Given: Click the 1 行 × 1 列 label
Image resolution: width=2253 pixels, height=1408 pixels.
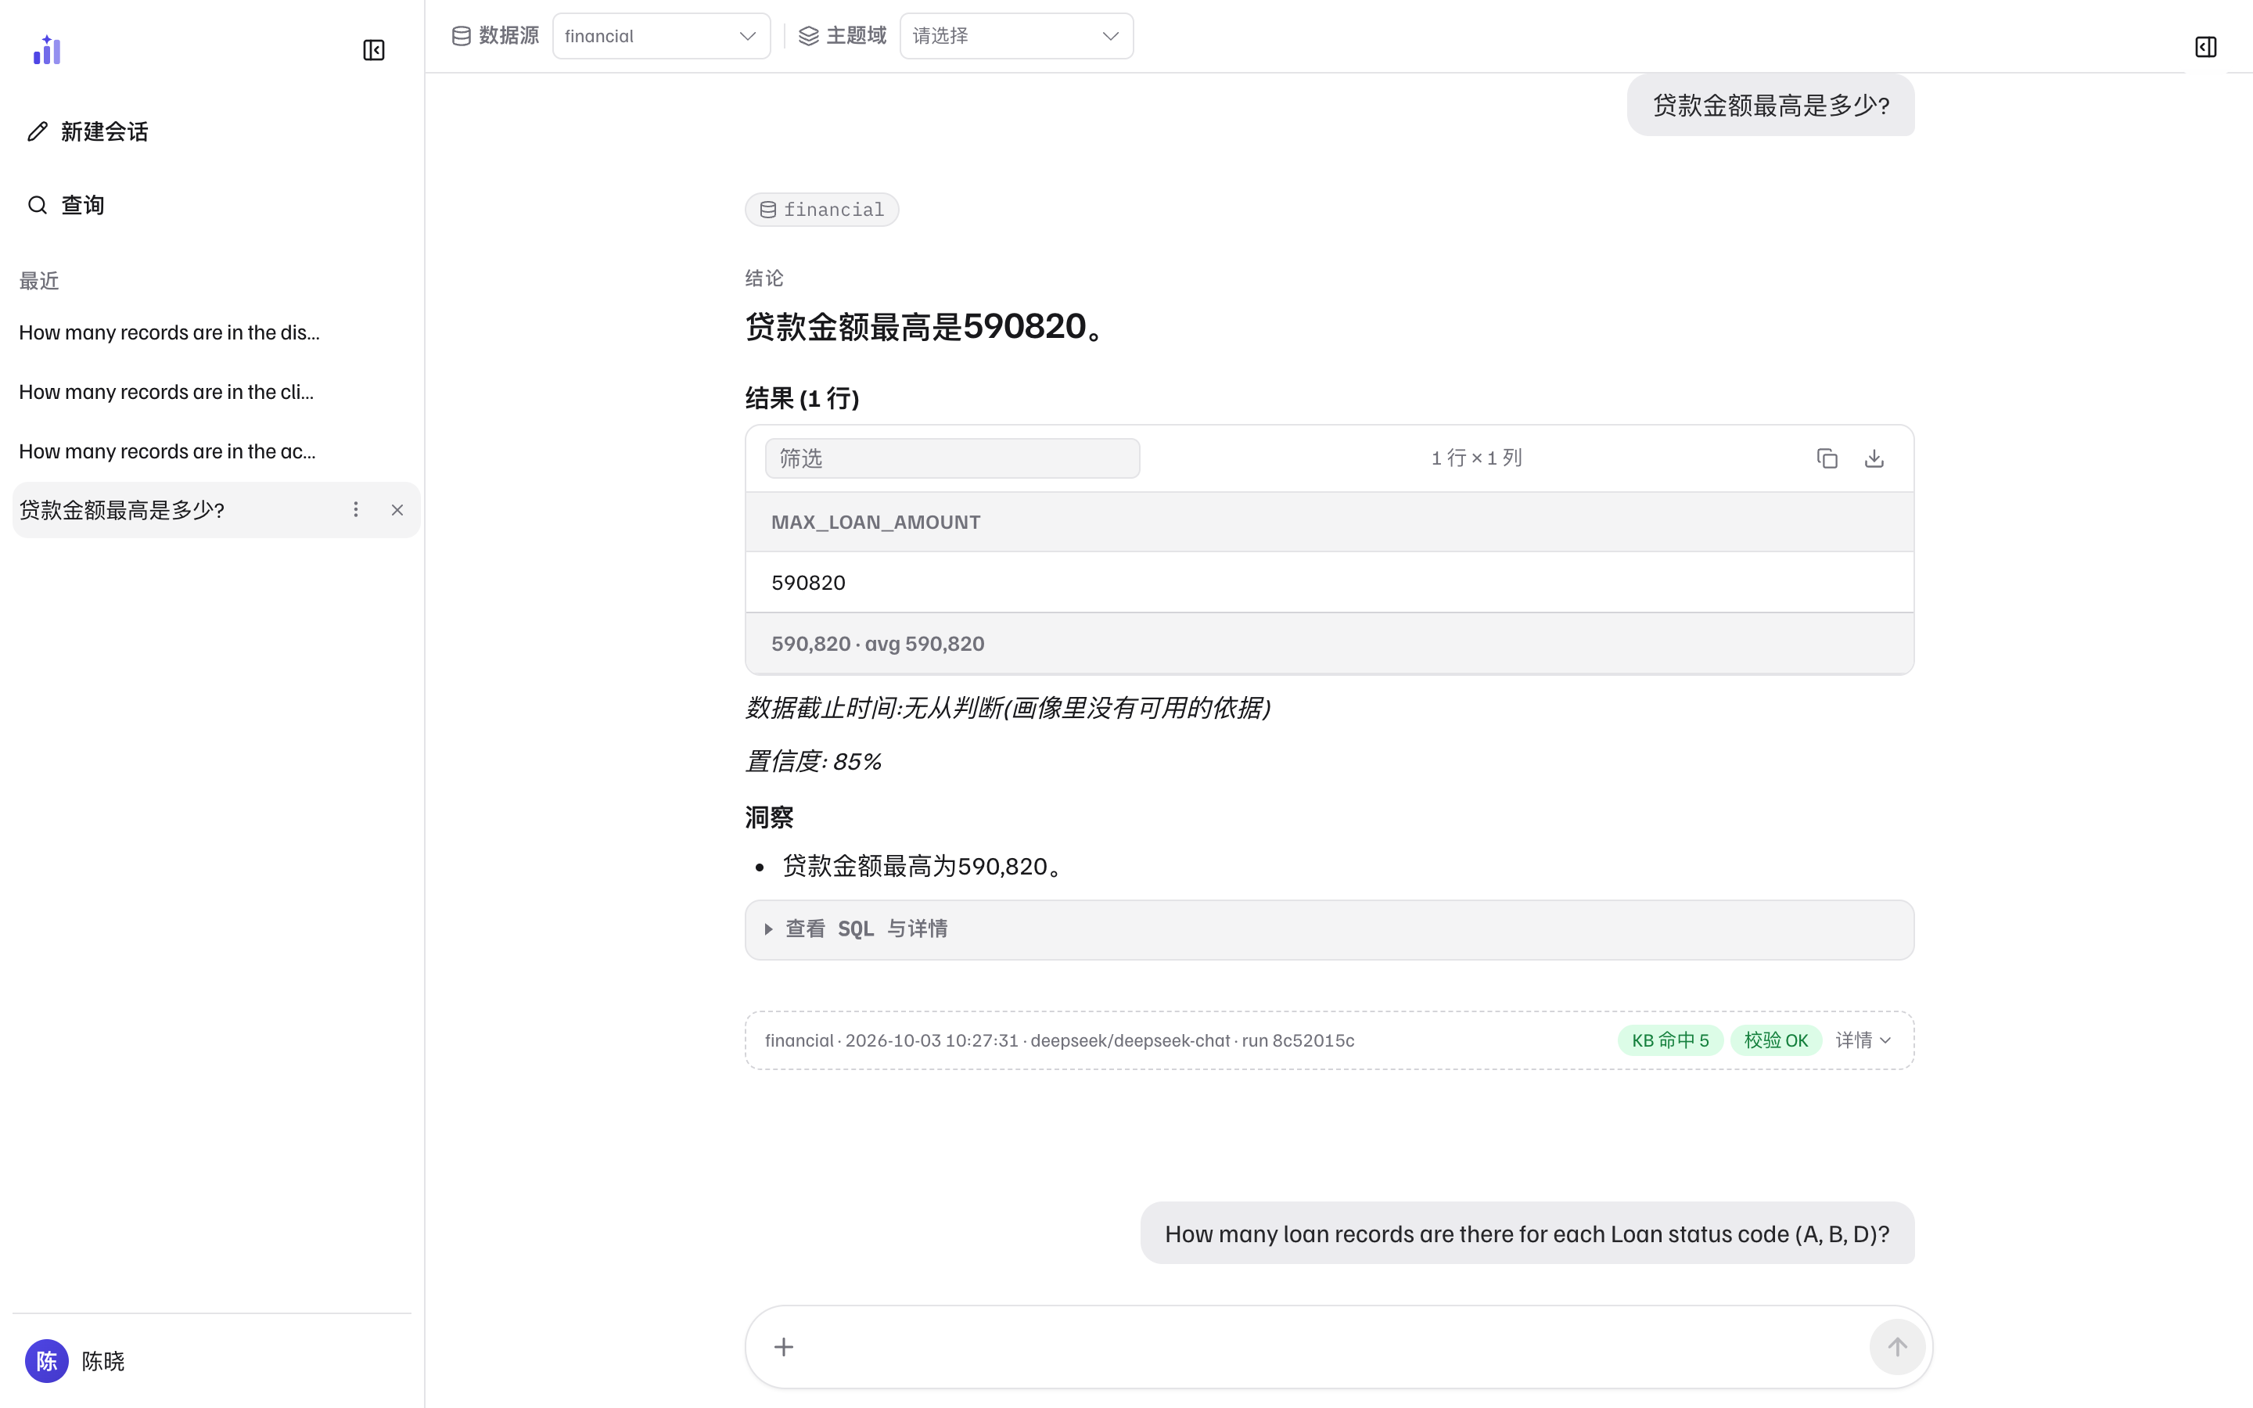Looking at the screenshot, I should (x=1476, y=458).
